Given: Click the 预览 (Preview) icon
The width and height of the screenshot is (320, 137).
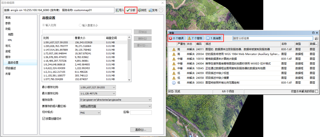Looking at the screenshot, I should click(140, 10).
